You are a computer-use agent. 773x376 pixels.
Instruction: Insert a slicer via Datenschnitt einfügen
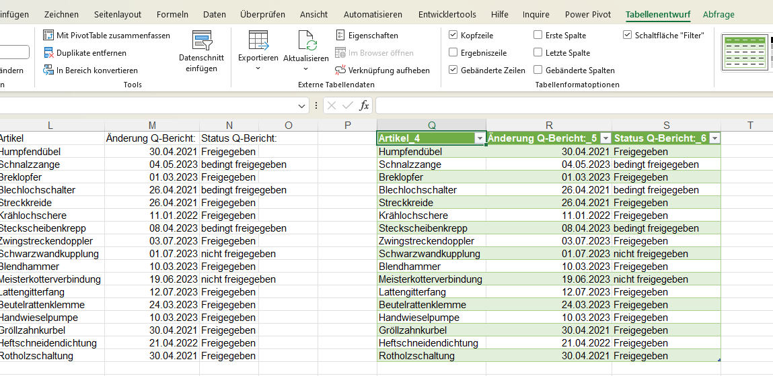pos(201,42)
